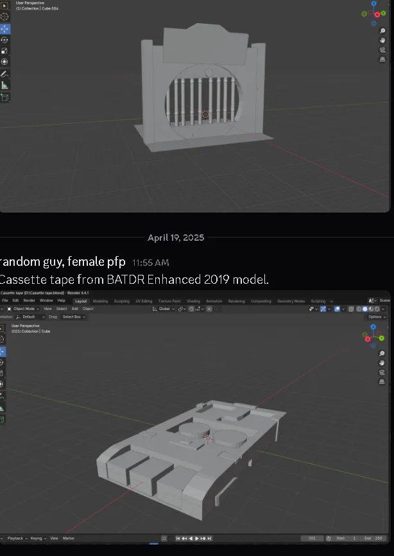394x556 pixels.
Task: Open the cassette tape Blender image attachment
Action: (x=195, y=417)
